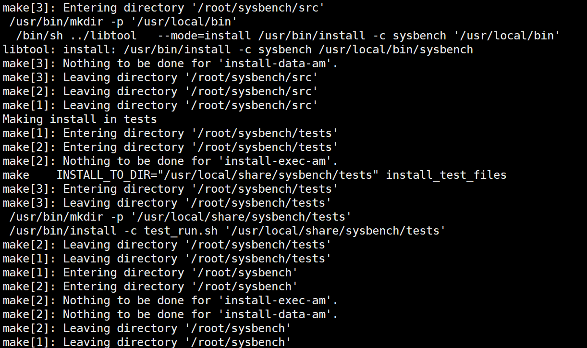Click the final make[1] Leaving '/root/sysbench' line
This screenshot has width=587, height=348.
[x=147, y=342]
